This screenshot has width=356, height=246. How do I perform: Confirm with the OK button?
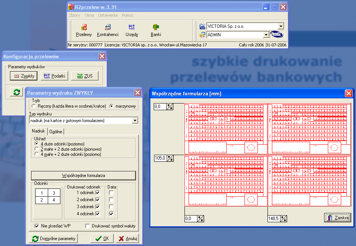[102, 239]
